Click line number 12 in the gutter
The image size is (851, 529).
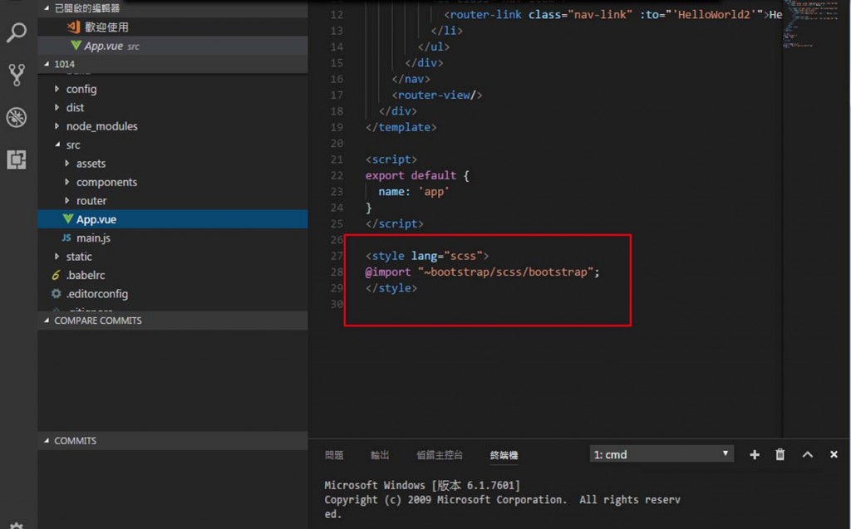click(337, 15)
